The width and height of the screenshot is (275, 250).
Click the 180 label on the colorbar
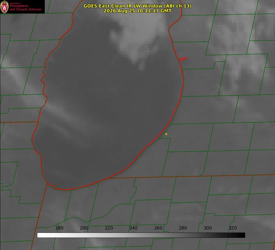59,228
